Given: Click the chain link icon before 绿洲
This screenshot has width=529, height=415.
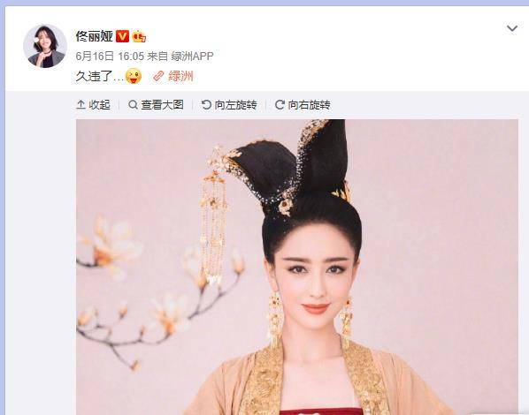Looking at the screenshot, I should [x=158, y=77].
